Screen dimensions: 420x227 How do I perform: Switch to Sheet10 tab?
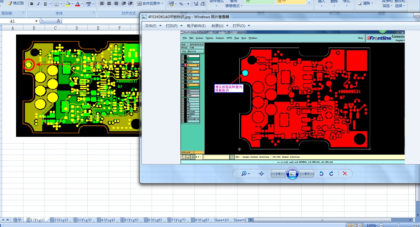click(x=221, y=220)
